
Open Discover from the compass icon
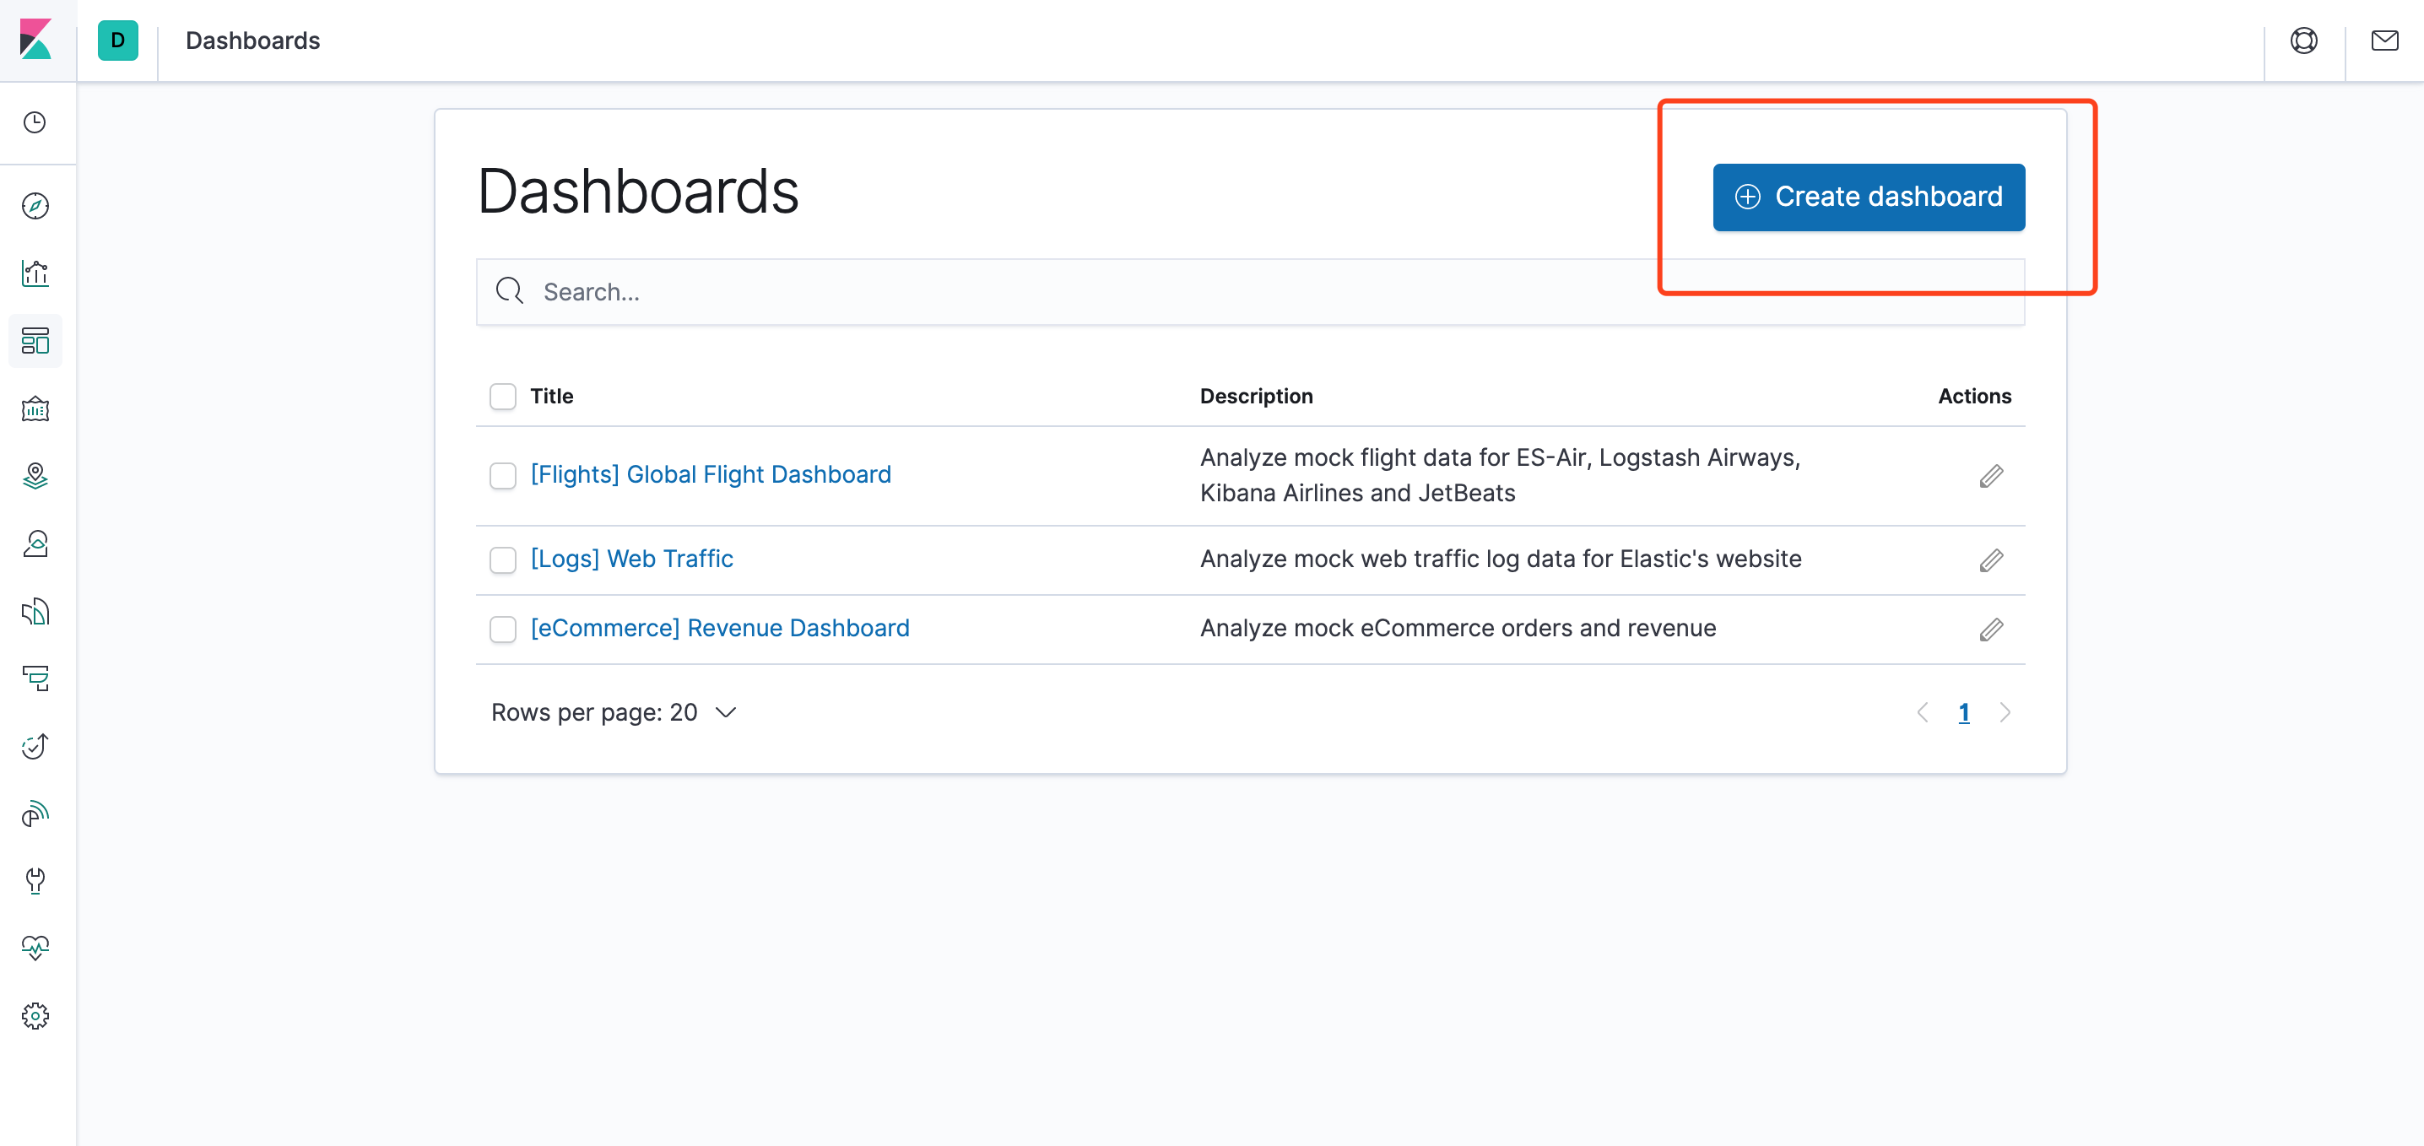click(x=35, y=206)
